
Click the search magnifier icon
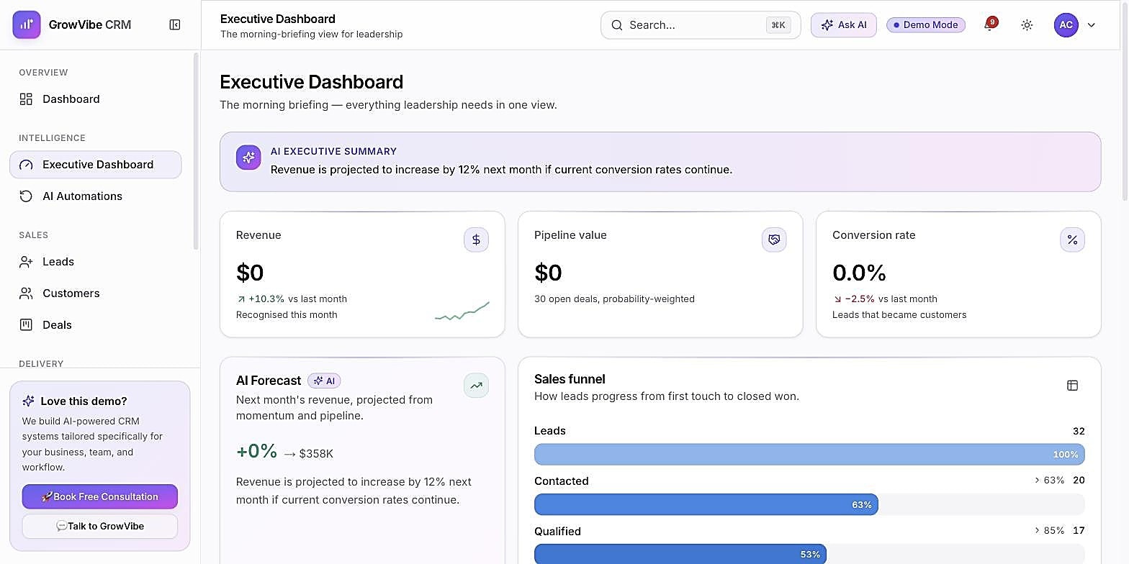point(617,24)
